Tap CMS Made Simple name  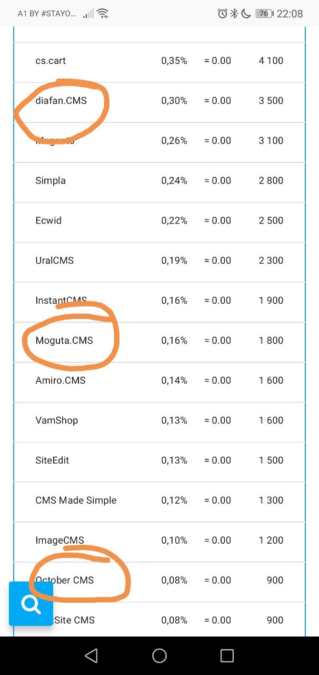(x=76, y=500)
